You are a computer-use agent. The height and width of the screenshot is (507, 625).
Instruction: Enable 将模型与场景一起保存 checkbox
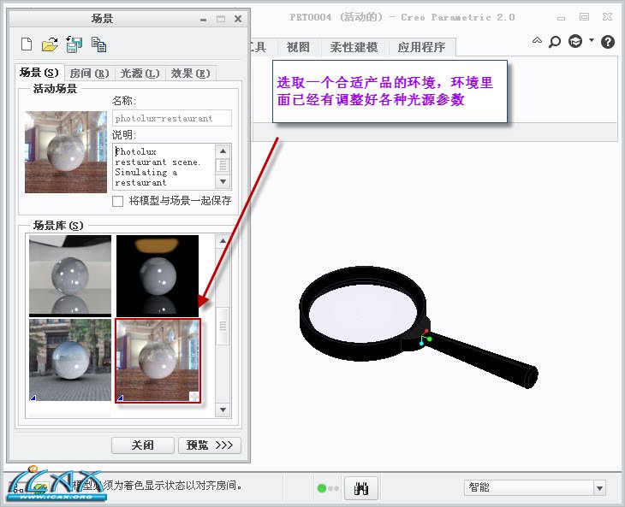coord(117,201)
